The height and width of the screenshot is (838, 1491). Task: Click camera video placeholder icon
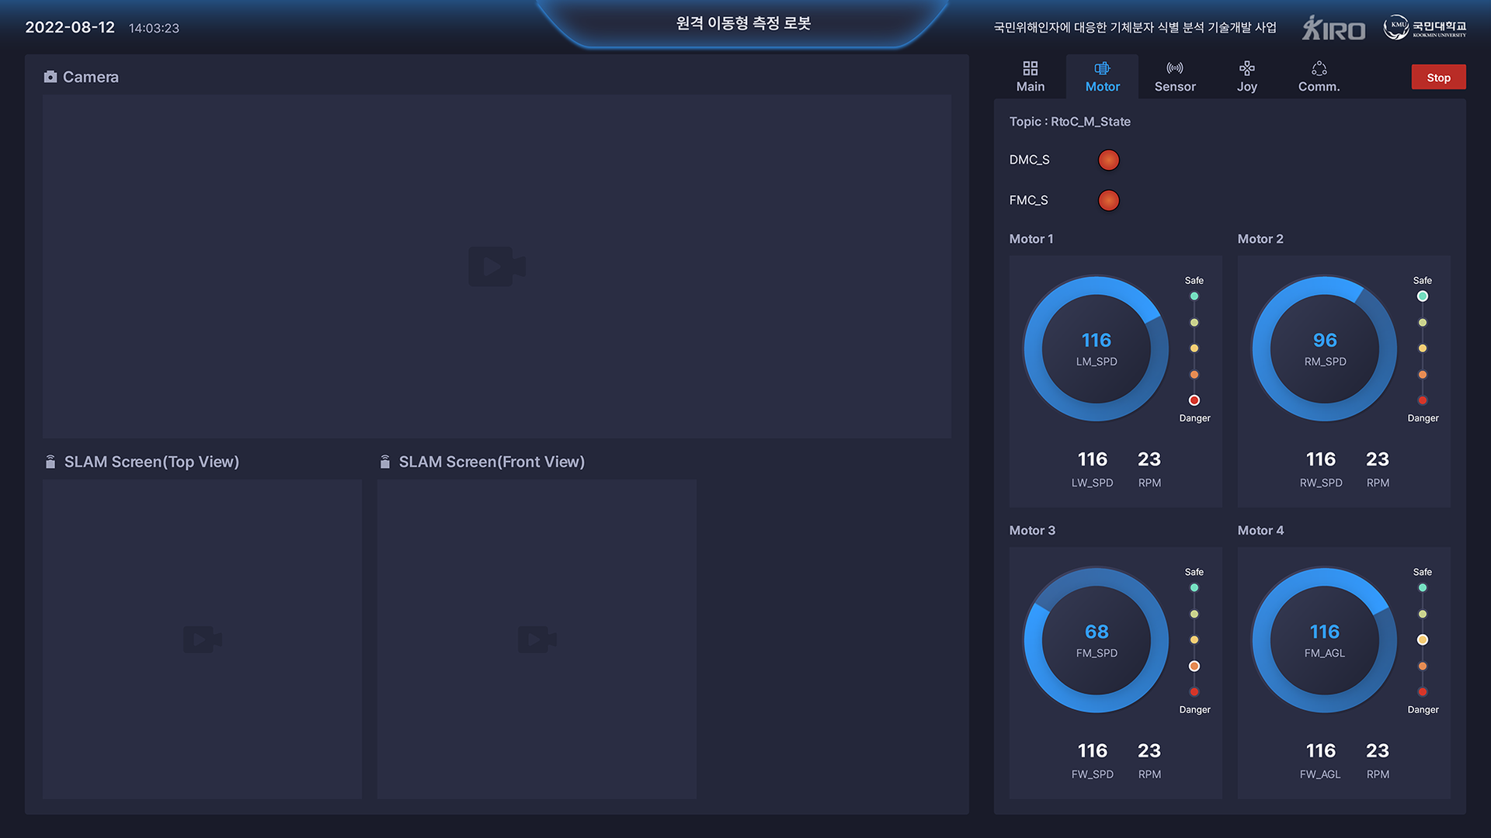(x=496, y=266)
